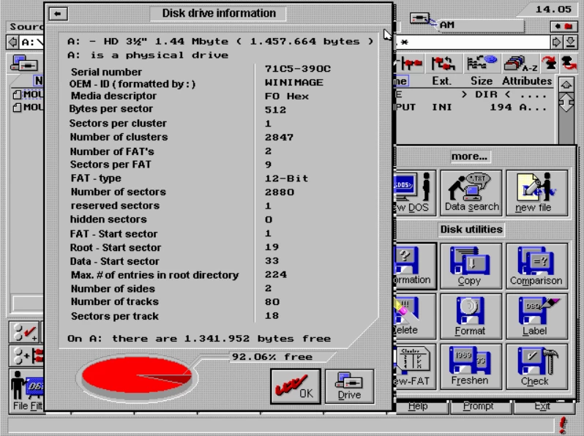Click the Attributes column header

point(527,80)
